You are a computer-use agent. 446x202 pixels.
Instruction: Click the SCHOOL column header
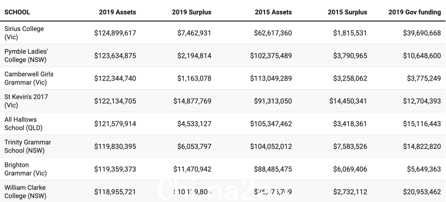point(17,12)
